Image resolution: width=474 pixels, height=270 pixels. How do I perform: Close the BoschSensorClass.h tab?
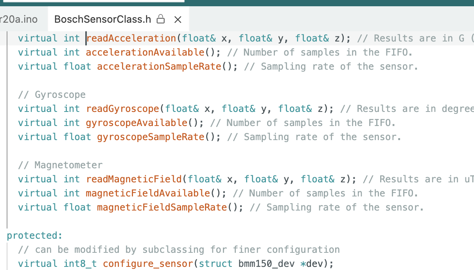pyautogui.click(x=178, y=19)
